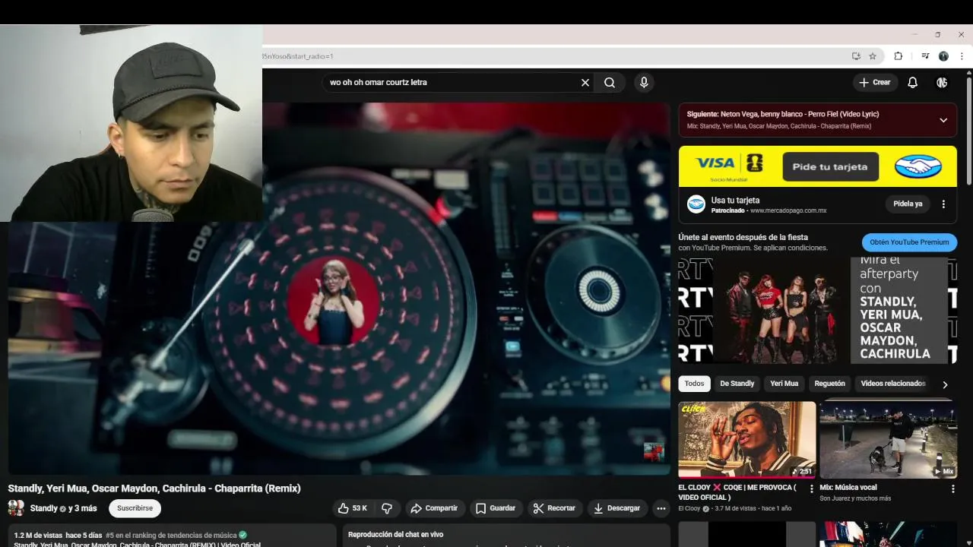Open the El Clooy channel name link

pos(689,508)
